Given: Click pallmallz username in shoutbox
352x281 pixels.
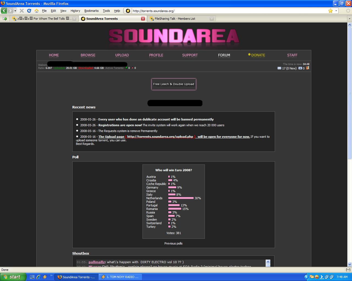Looking at the screenshot, I should (97, 262).
